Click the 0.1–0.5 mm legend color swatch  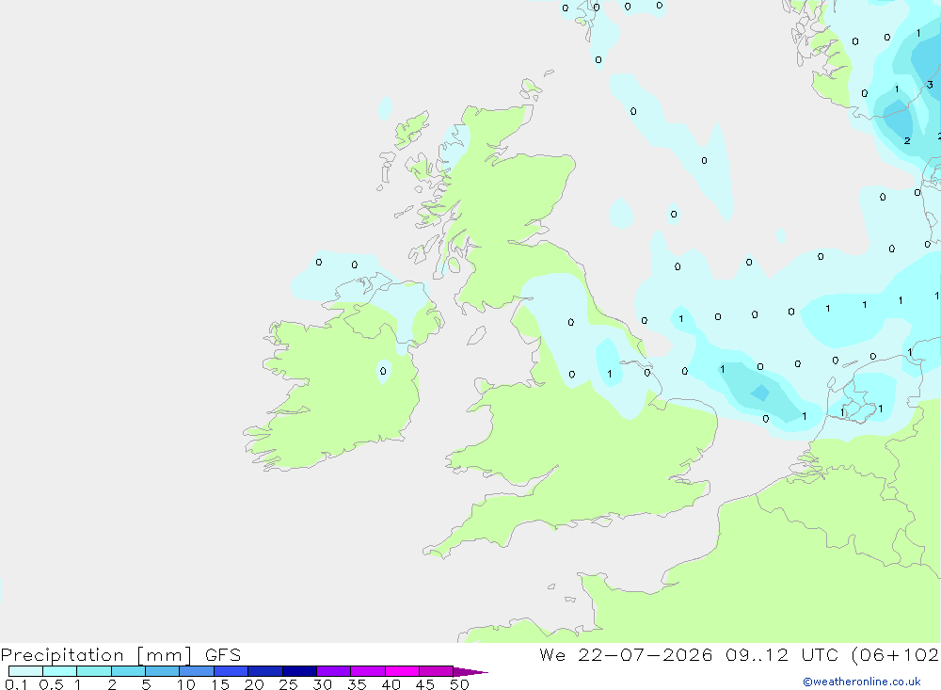(25, 671)
